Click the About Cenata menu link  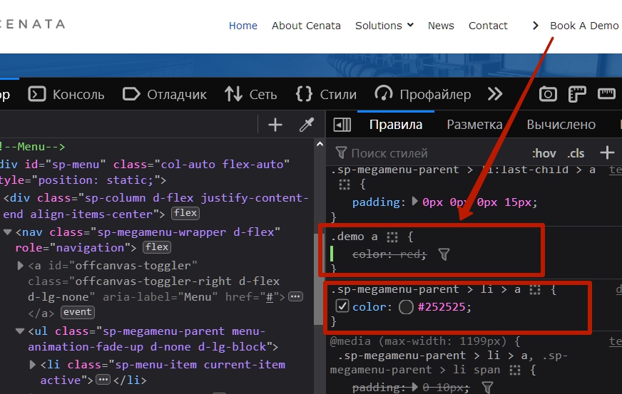(x=306, y=26)
